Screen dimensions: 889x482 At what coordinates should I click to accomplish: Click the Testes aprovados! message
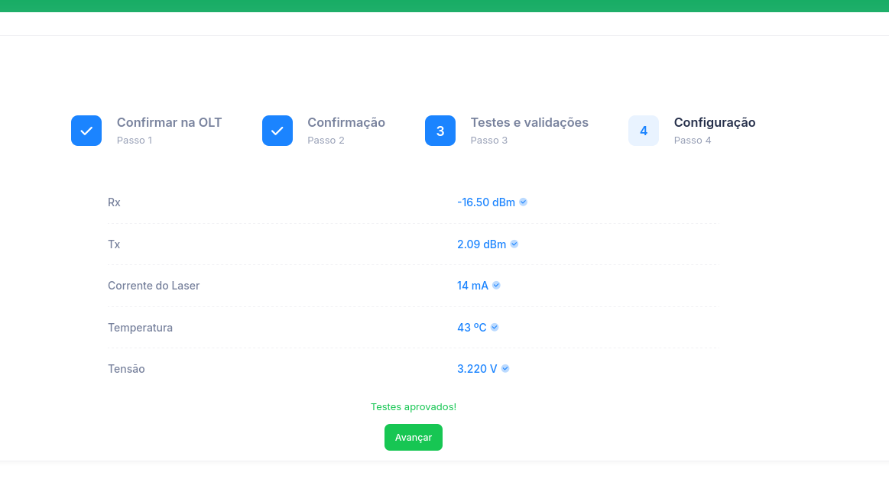(x=414, y=407)
